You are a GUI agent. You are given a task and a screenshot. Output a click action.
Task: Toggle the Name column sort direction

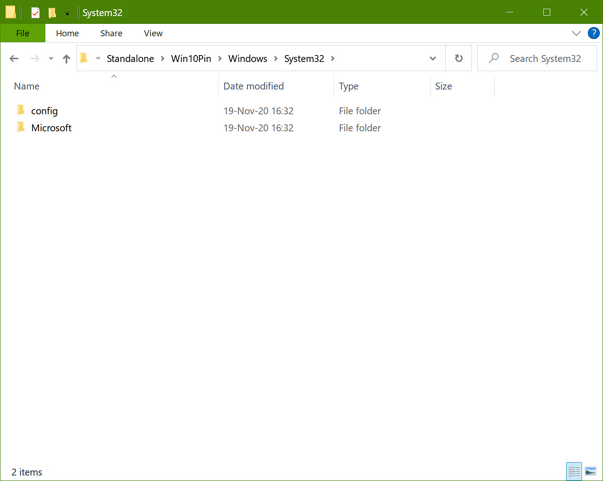point(27,86)
